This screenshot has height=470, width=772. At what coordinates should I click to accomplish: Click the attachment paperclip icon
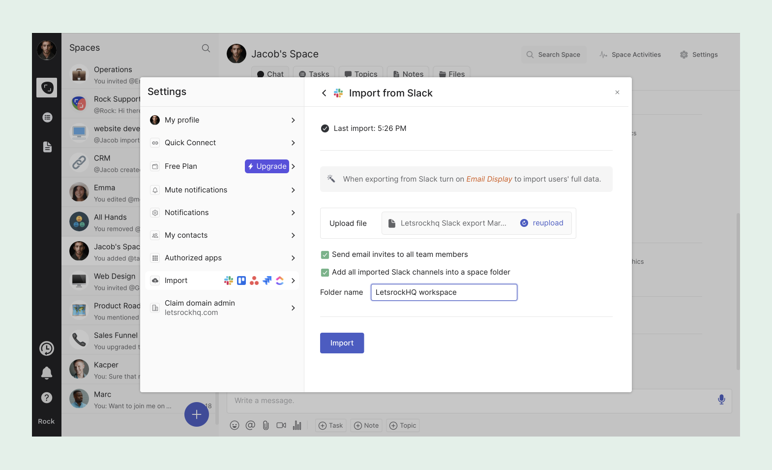[266, 425]
